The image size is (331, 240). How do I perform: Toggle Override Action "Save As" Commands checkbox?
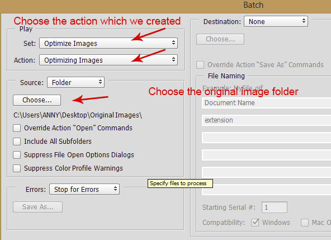(200, 65)
